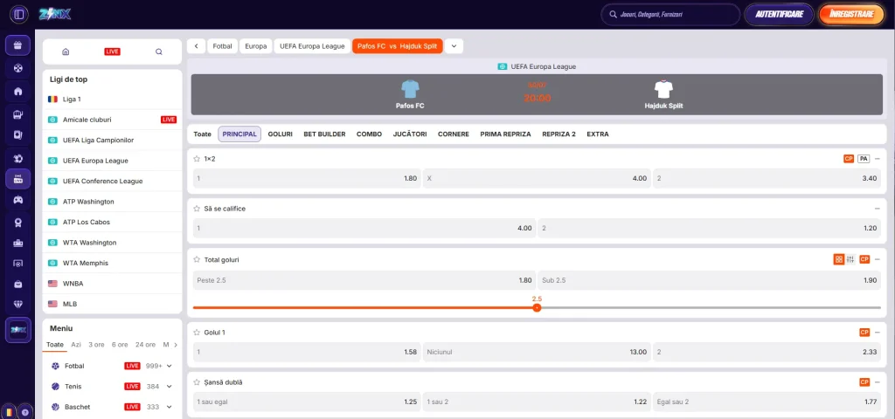
Task: Open the LIVE badge in left panel header
Action: [112, 52]
